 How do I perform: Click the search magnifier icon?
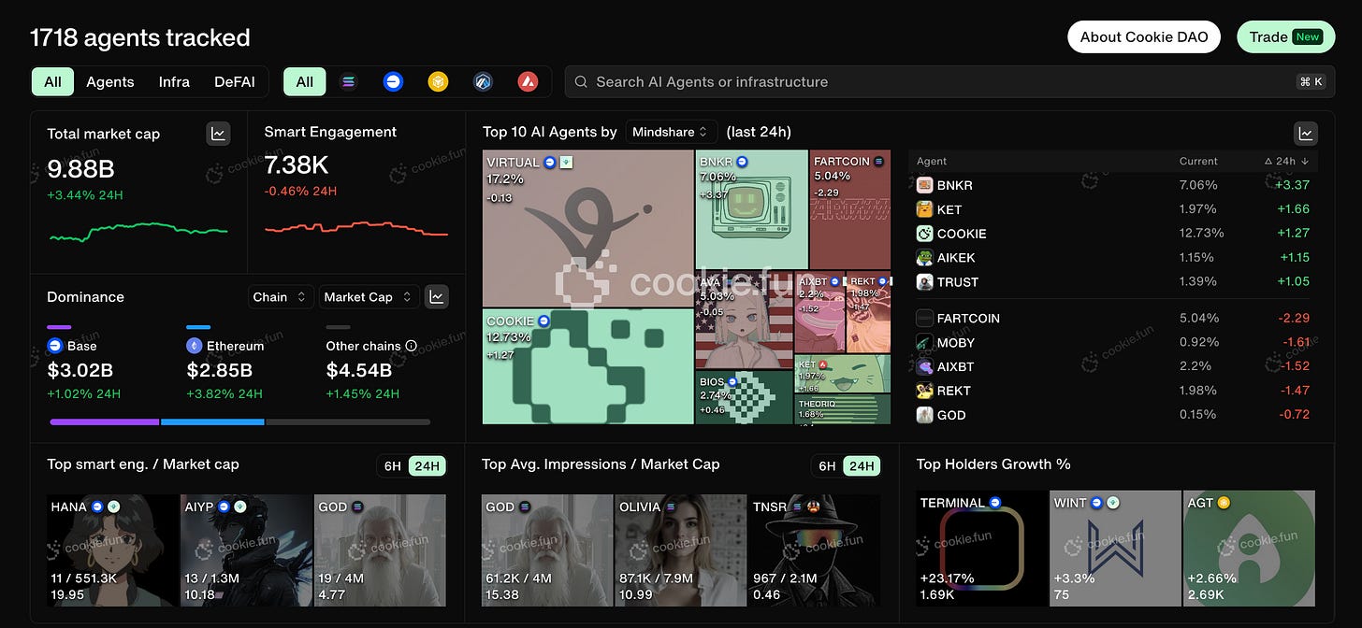pyautogui.click(x=582, y=82)
